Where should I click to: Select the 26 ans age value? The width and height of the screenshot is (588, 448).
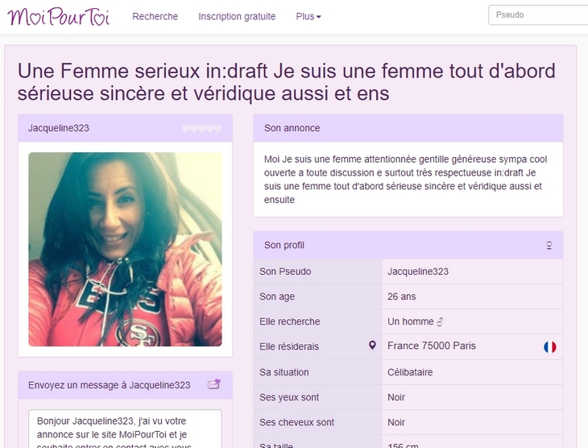pos(402,297)
